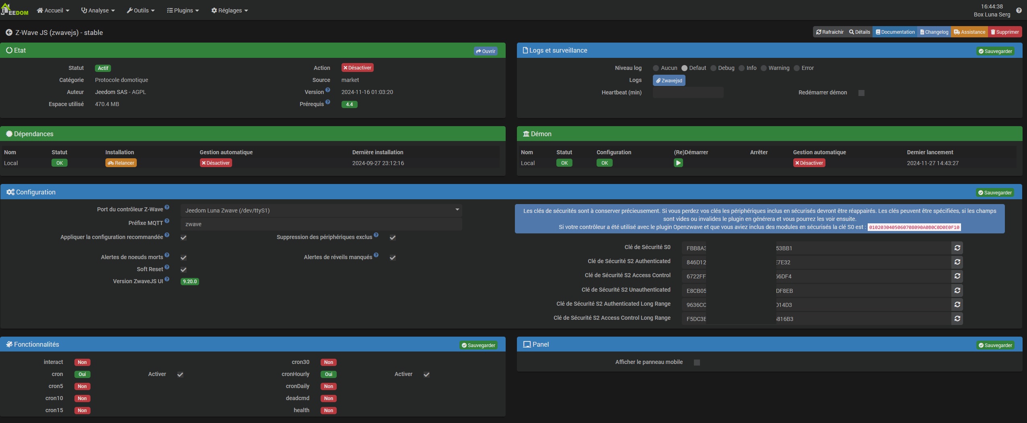View the Changelog
The image size is (1027, 423).
(934, 32)
